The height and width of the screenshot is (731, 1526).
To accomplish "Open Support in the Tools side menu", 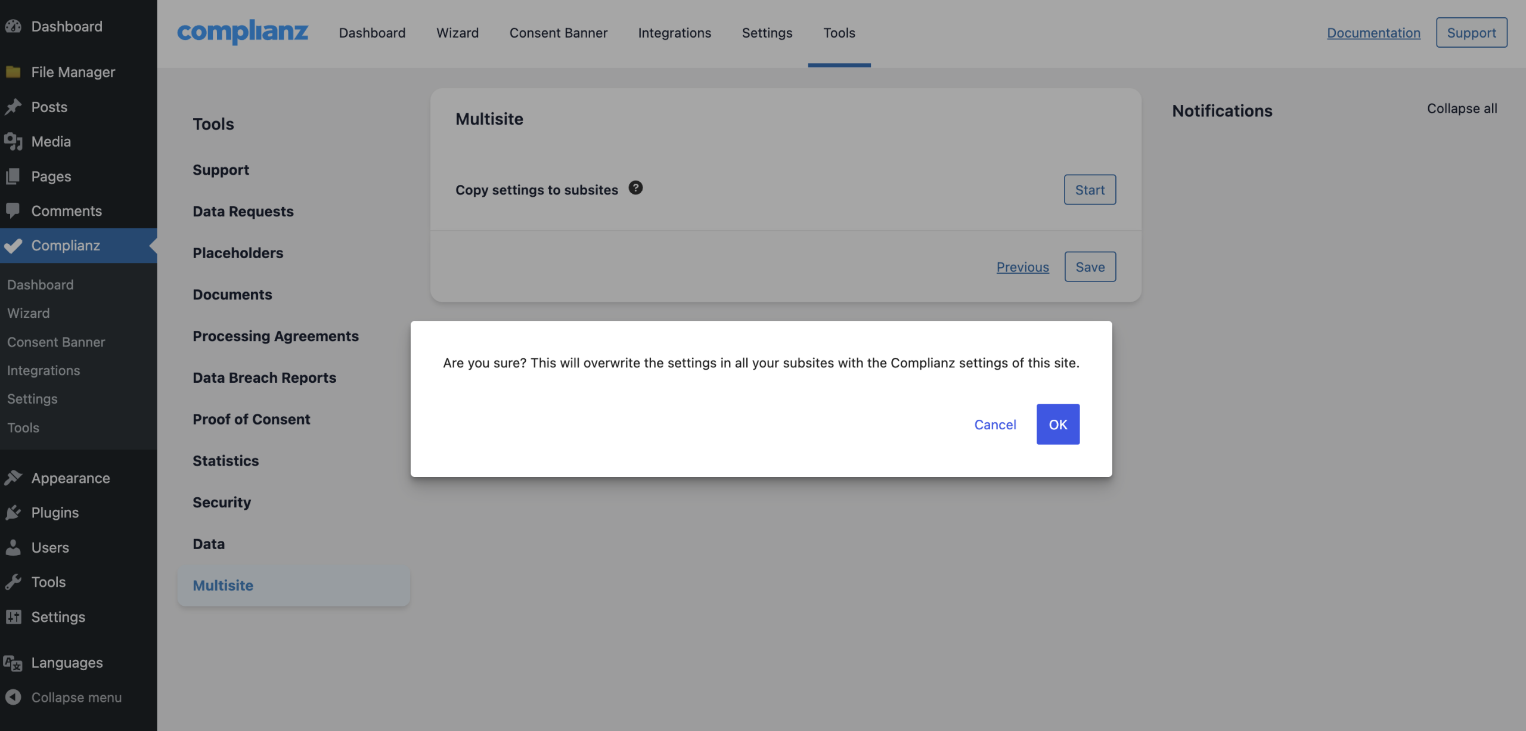I will click(221, 169).
